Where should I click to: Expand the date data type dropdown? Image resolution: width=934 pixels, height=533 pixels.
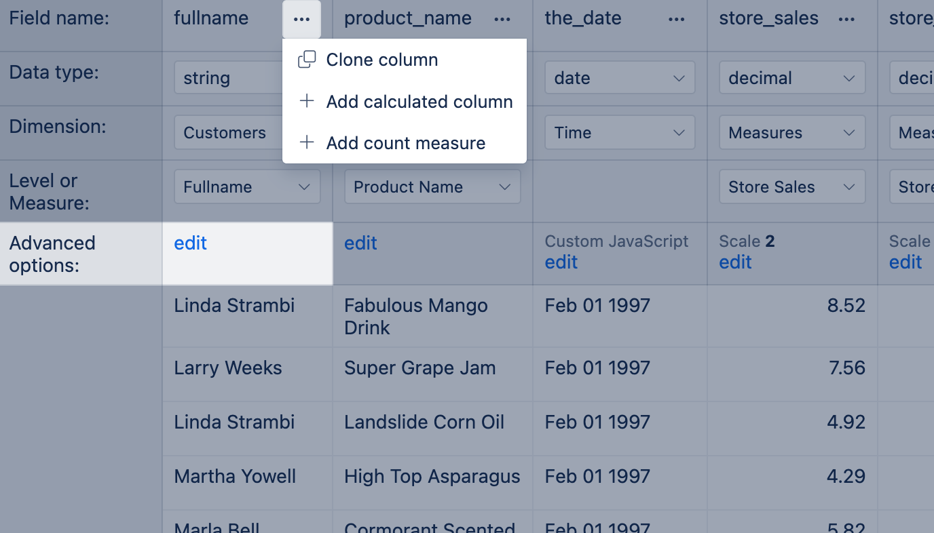click(619, 78)
